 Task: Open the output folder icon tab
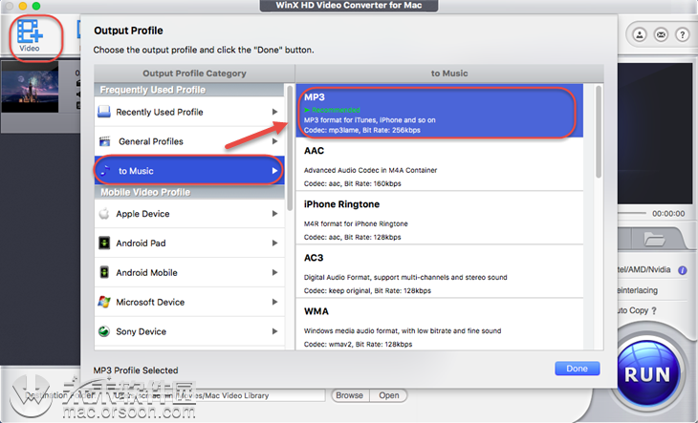click(x=654, y=240)
